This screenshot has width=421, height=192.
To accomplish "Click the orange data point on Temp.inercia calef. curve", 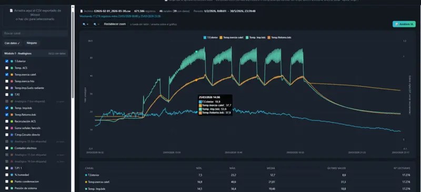I will tap(196, 80).
